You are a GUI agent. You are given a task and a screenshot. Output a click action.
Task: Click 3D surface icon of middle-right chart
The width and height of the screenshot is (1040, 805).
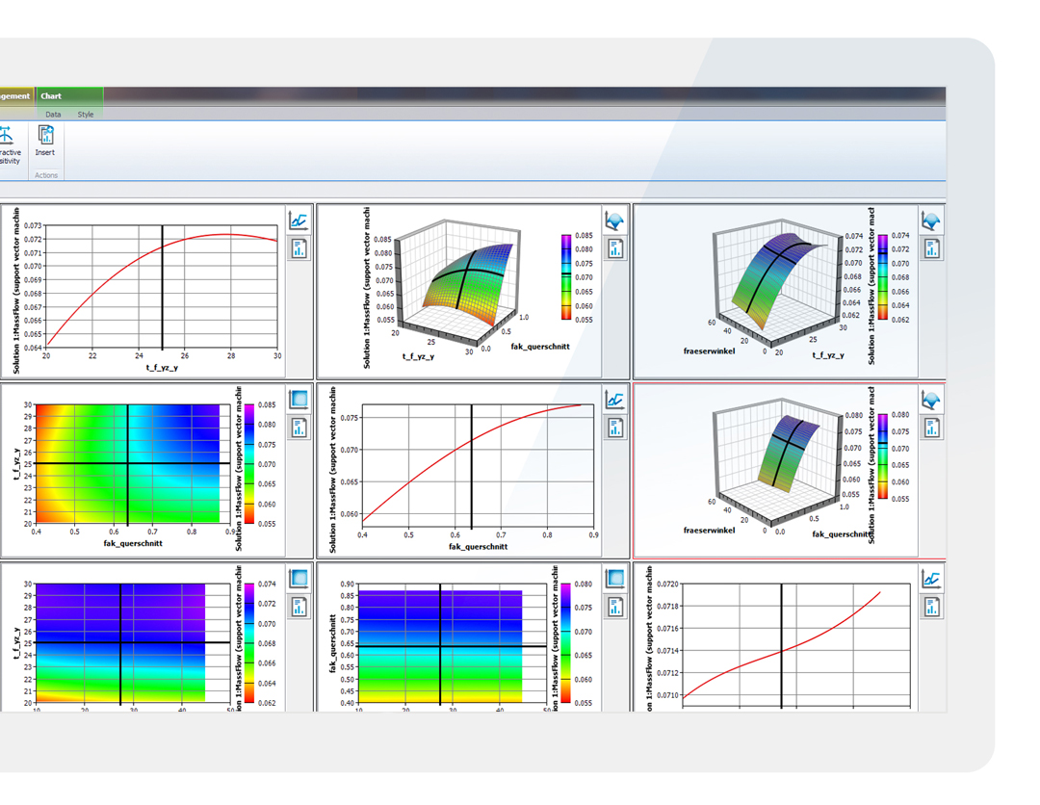(x=931, y=400)
